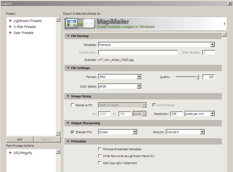Adjust the Quality slider handle
Screen dimensions: 233x172
tap(198, 77)
